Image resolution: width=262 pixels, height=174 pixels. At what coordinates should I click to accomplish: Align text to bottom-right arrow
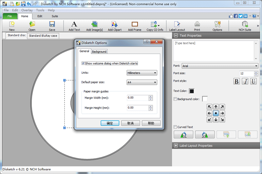tap(222, 119)
